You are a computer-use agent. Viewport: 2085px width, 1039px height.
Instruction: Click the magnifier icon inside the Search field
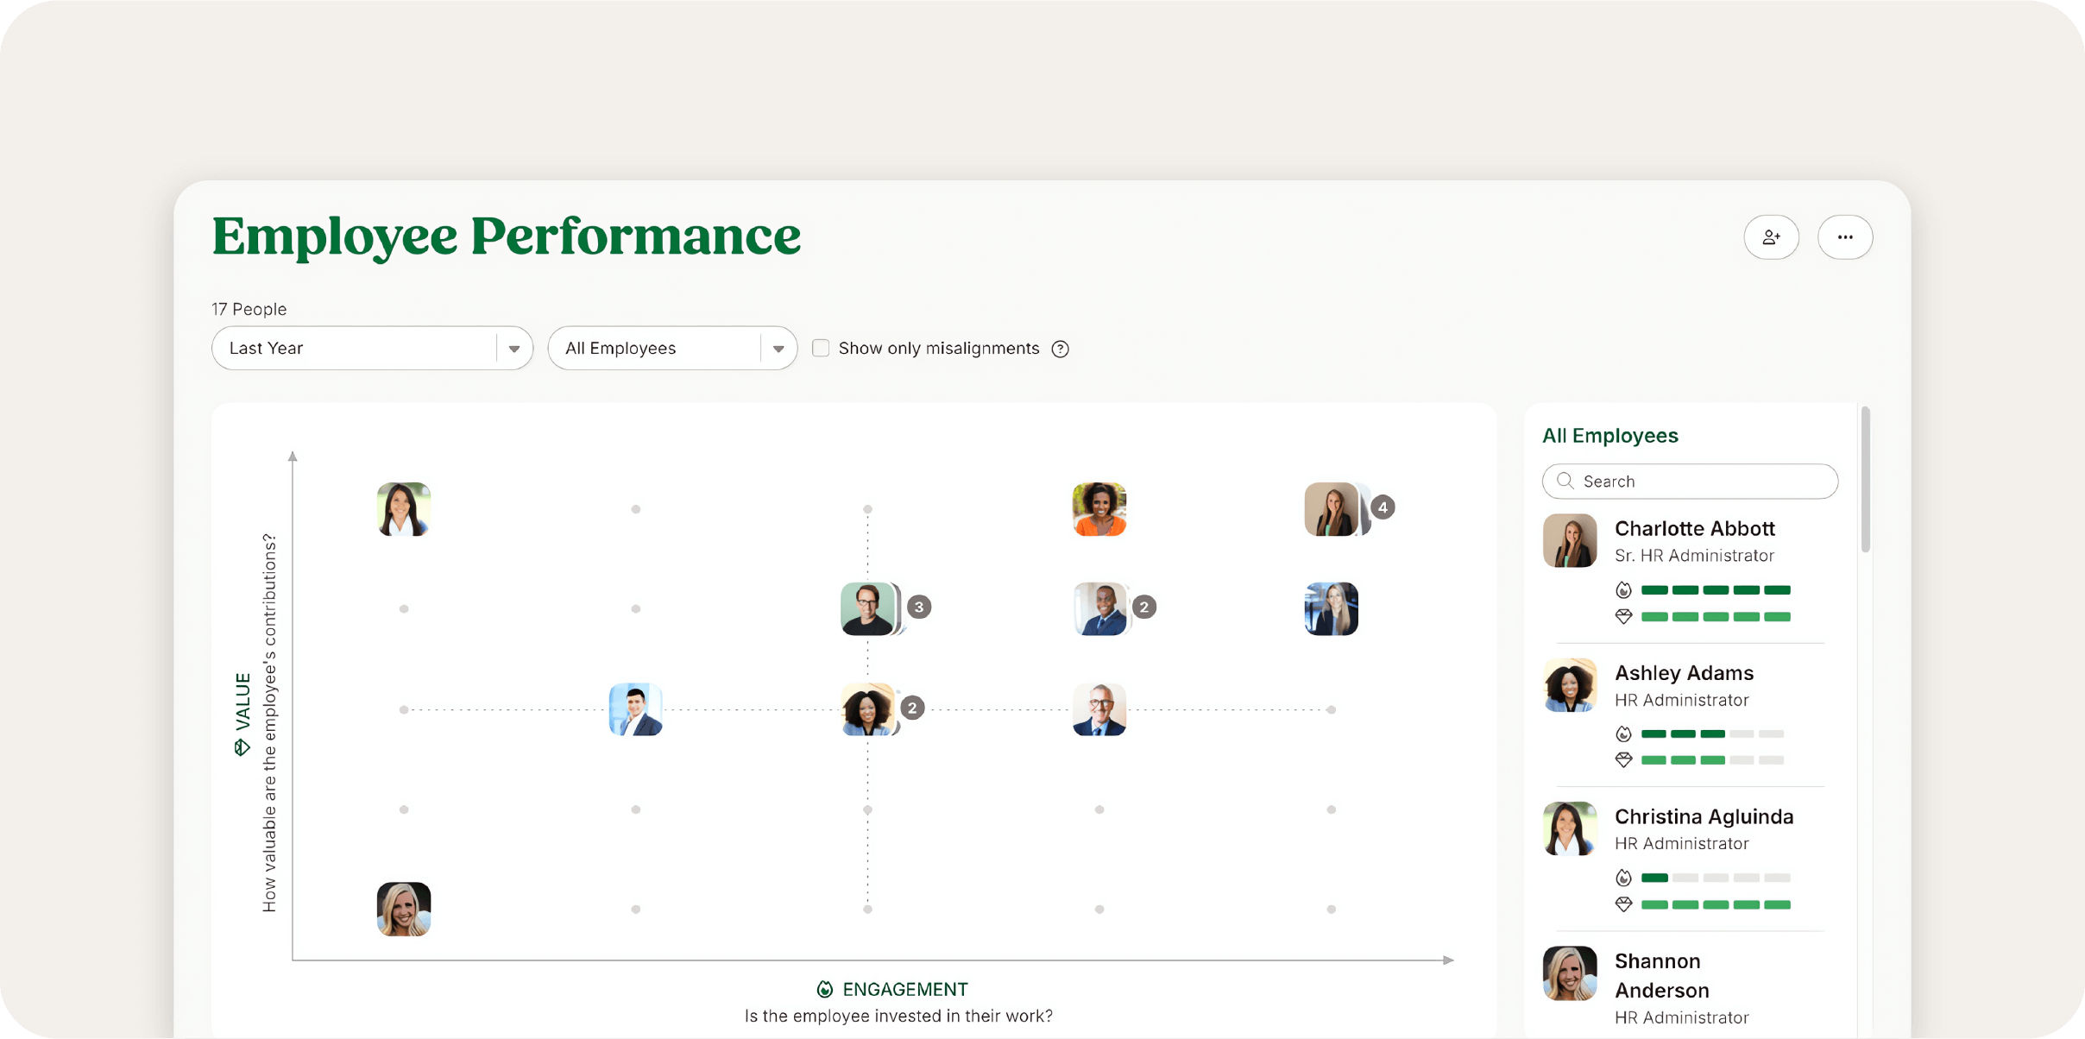pos(1565,481)
